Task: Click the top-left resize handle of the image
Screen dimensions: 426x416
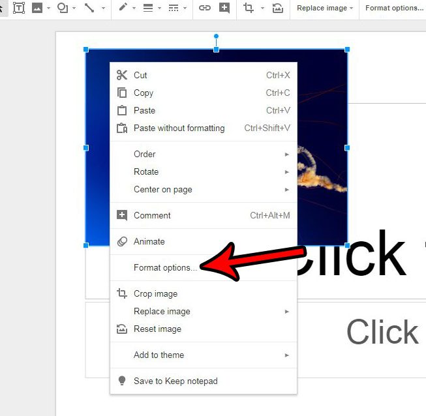Action: 86,50
